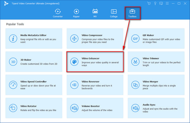This screenshot has height=123, width=190.
Task: Click the Volume Booster speaker icon
Action: coord(74,108)
